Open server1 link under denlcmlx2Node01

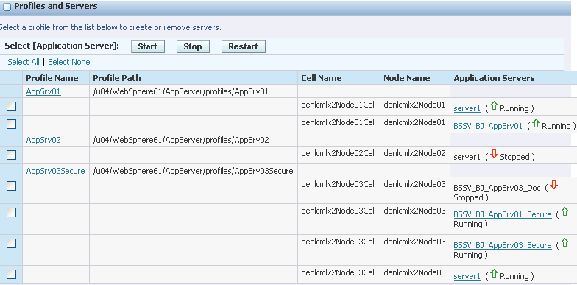(467, 108)
